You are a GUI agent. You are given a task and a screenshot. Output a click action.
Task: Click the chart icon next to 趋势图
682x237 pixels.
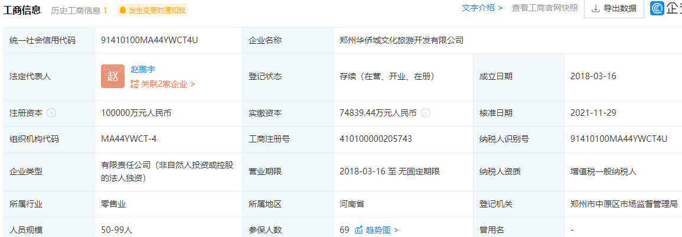pos(358,230)
